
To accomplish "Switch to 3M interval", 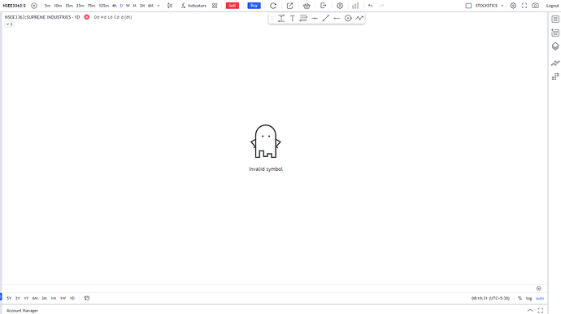I will [142, 6].
